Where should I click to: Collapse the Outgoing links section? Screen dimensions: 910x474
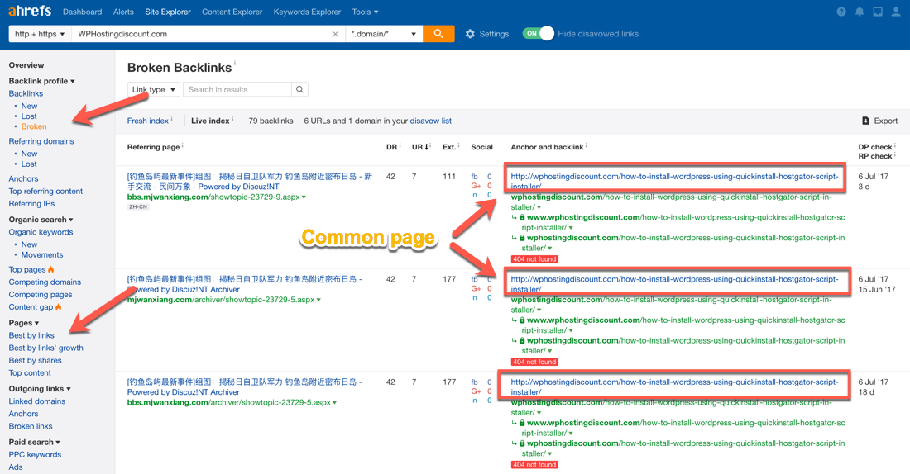click(x=40, y=389)
